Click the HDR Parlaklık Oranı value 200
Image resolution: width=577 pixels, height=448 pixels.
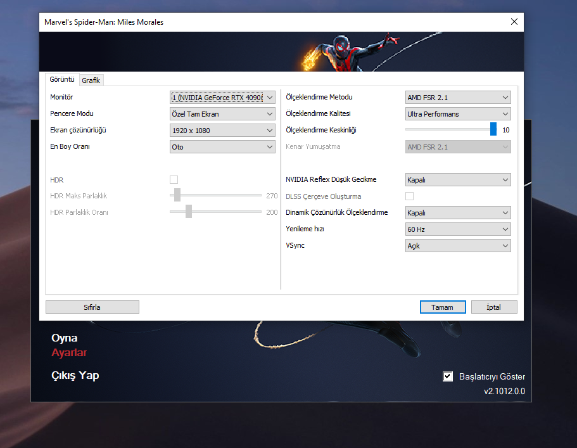[x=272, y=212]
